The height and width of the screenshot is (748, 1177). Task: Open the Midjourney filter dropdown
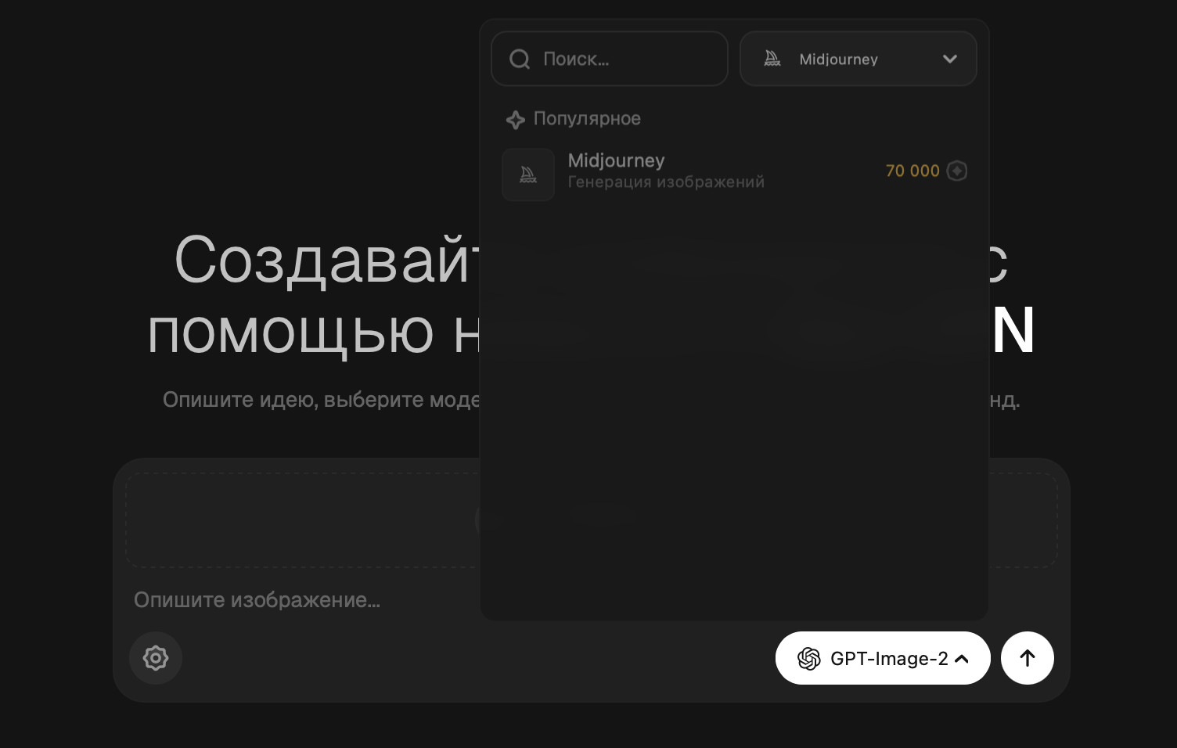(x=858, y=59)
